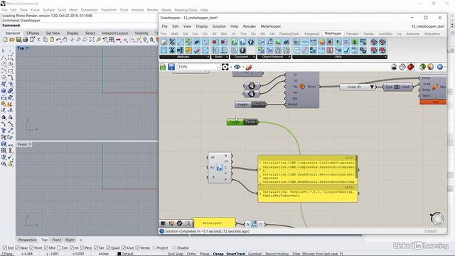Toggle Grid Snap in the status bar
The height and width of the screenshot is (256, 455).
176,254
